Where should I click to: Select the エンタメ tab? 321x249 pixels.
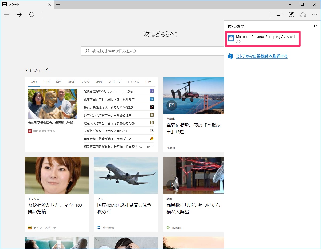coord(133,82)
